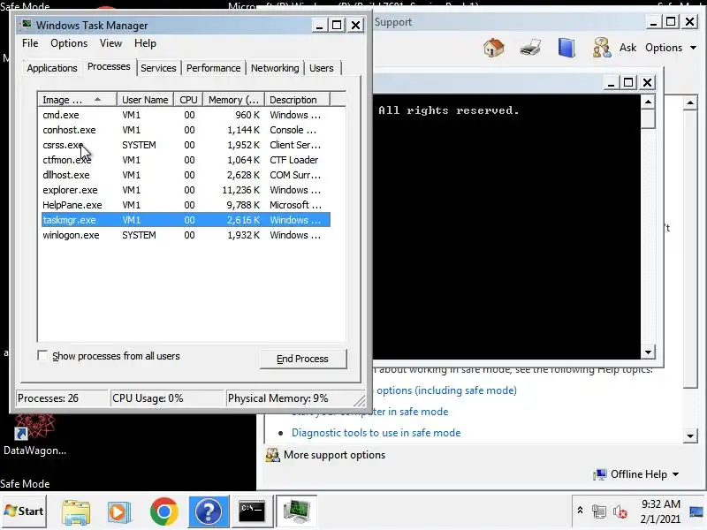Click Show desktop icon near the clock
The height and width of the screenshot is (530, 707).
click(x=697, y=512)
